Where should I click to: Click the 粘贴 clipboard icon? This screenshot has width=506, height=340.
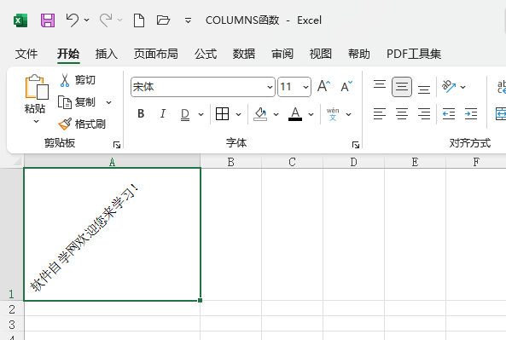37,87
